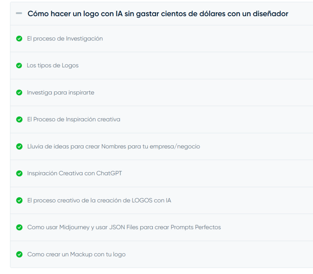The height and width of the screenshot is (274, 313).
Task: Open lesson El proceso de Investigación
Action: (x=65, y=39)
